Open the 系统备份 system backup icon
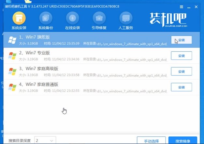The width and height of the screenshot is (204, 144). pyautogui.click(x=46, y=18)
